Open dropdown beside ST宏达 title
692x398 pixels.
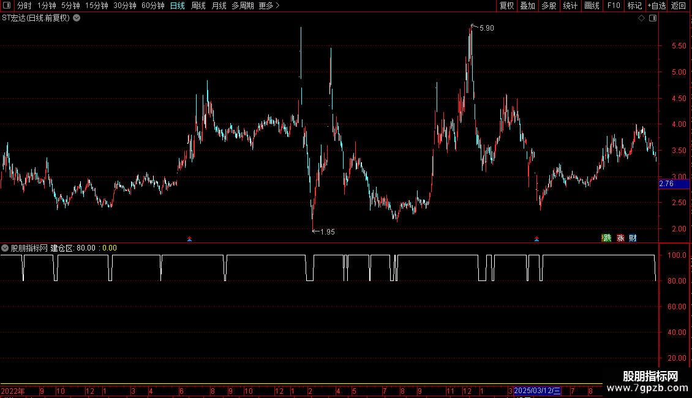pos(77,18)
